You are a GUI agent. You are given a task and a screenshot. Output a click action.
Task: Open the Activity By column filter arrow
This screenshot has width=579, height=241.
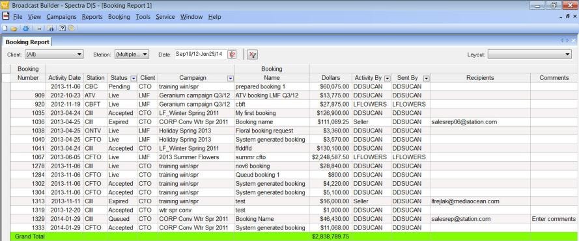tap(388, 78)
